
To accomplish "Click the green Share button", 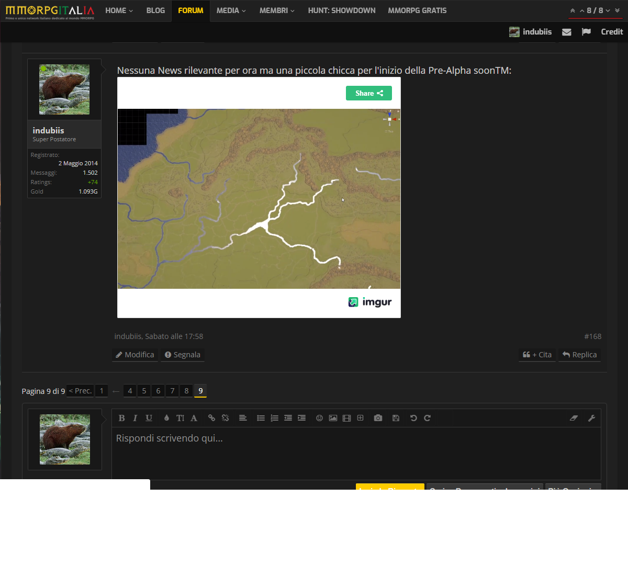I will [x=369, y=93].
